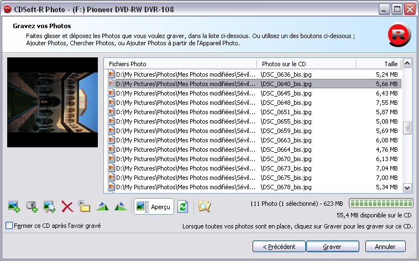Click the 5,24 MB size value
Screen dimensions: 419x261
pyautogui.click(x=387, y=74)
